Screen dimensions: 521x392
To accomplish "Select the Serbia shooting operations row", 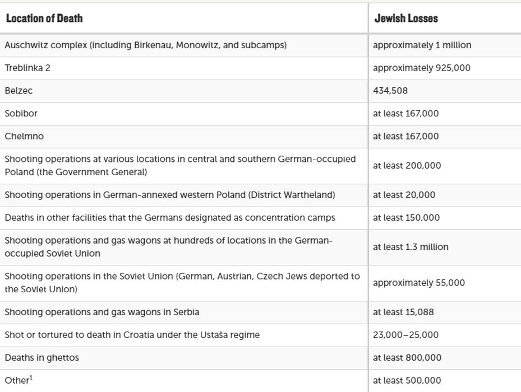I will tap(102, 312).
